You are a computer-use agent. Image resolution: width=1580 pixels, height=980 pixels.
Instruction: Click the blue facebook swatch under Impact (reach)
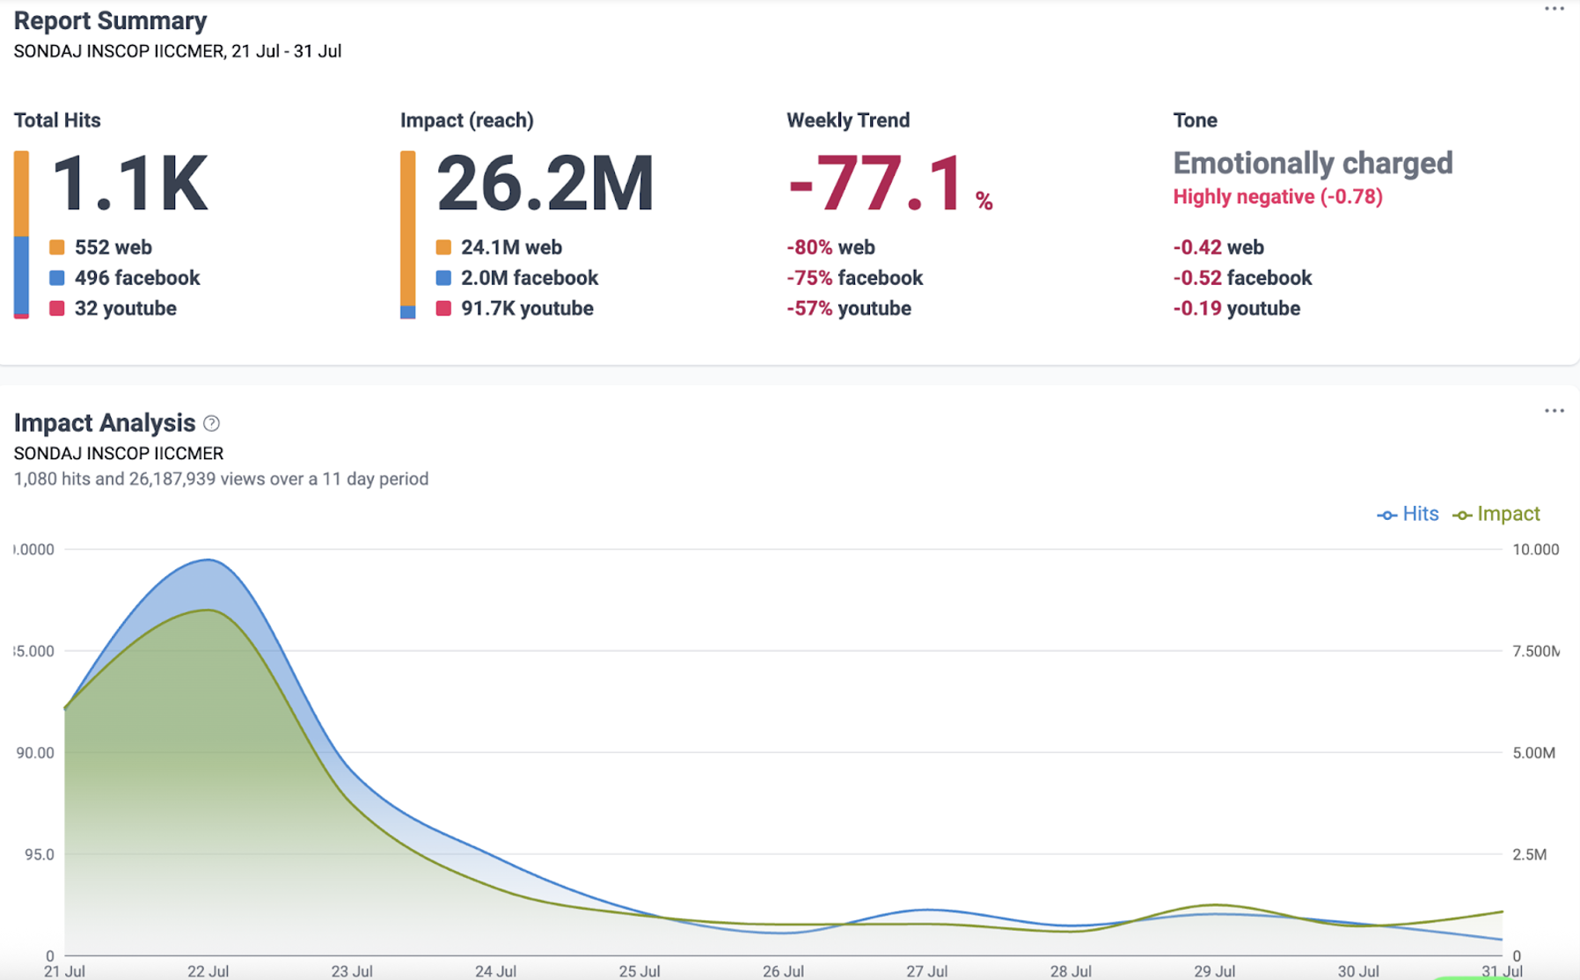443,278
